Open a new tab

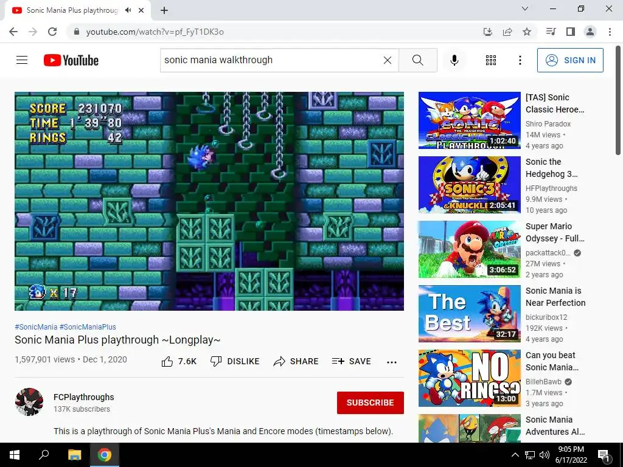tap(164, 10)
